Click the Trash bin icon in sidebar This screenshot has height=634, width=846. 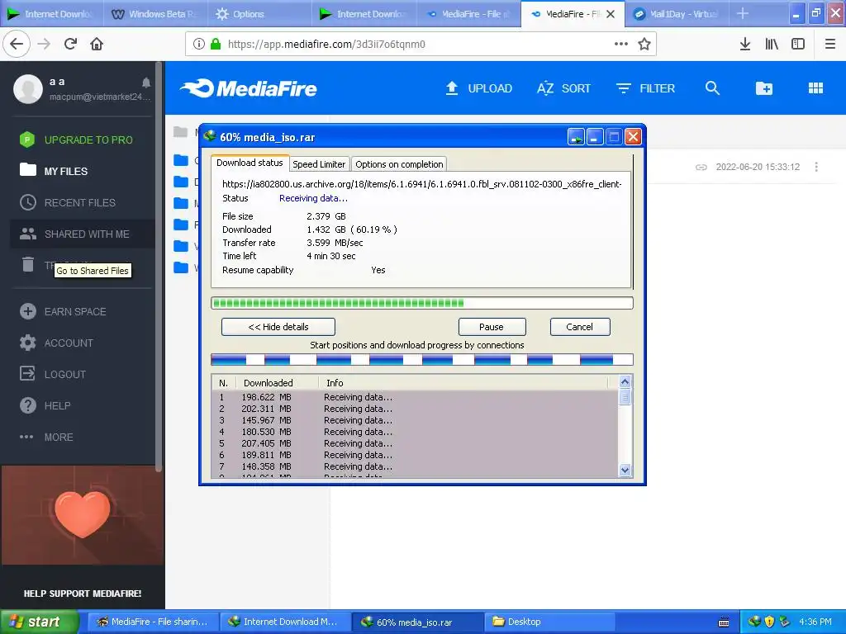[27, 265]
